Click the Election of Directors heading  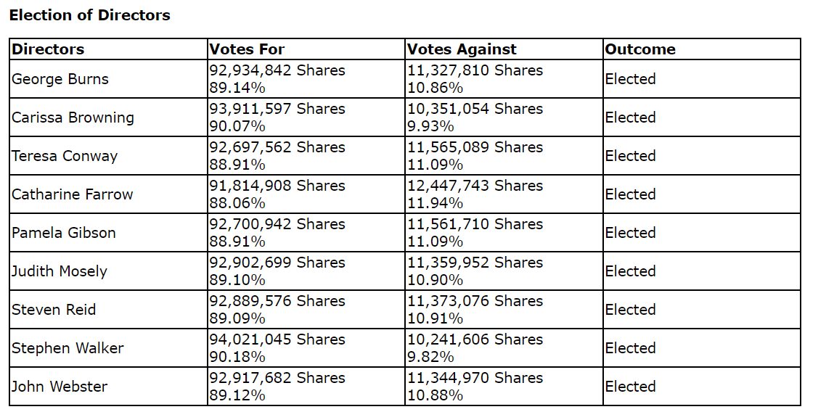coord(90,15)
